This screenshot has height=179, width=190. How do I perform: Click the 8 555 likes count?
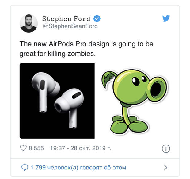(x=36, y=148)
